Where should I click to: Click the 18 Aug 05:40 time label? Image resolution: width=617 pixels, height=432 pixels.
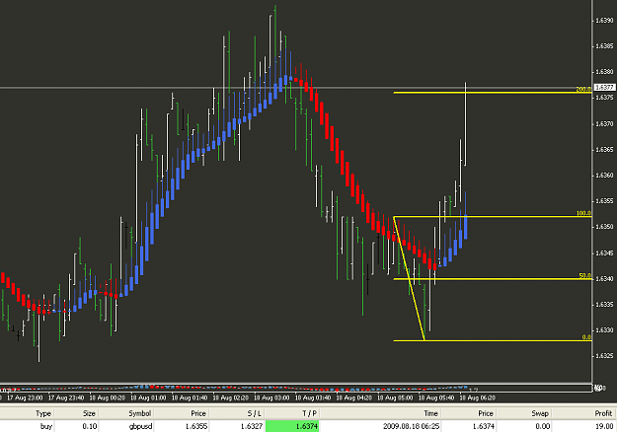pyautogui.click(x=436, y=397)
